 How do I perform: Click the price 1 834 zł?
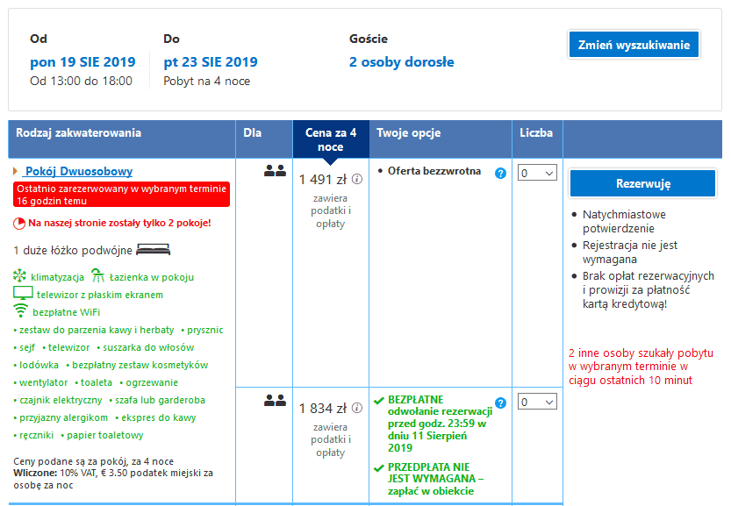pos(323,408)
